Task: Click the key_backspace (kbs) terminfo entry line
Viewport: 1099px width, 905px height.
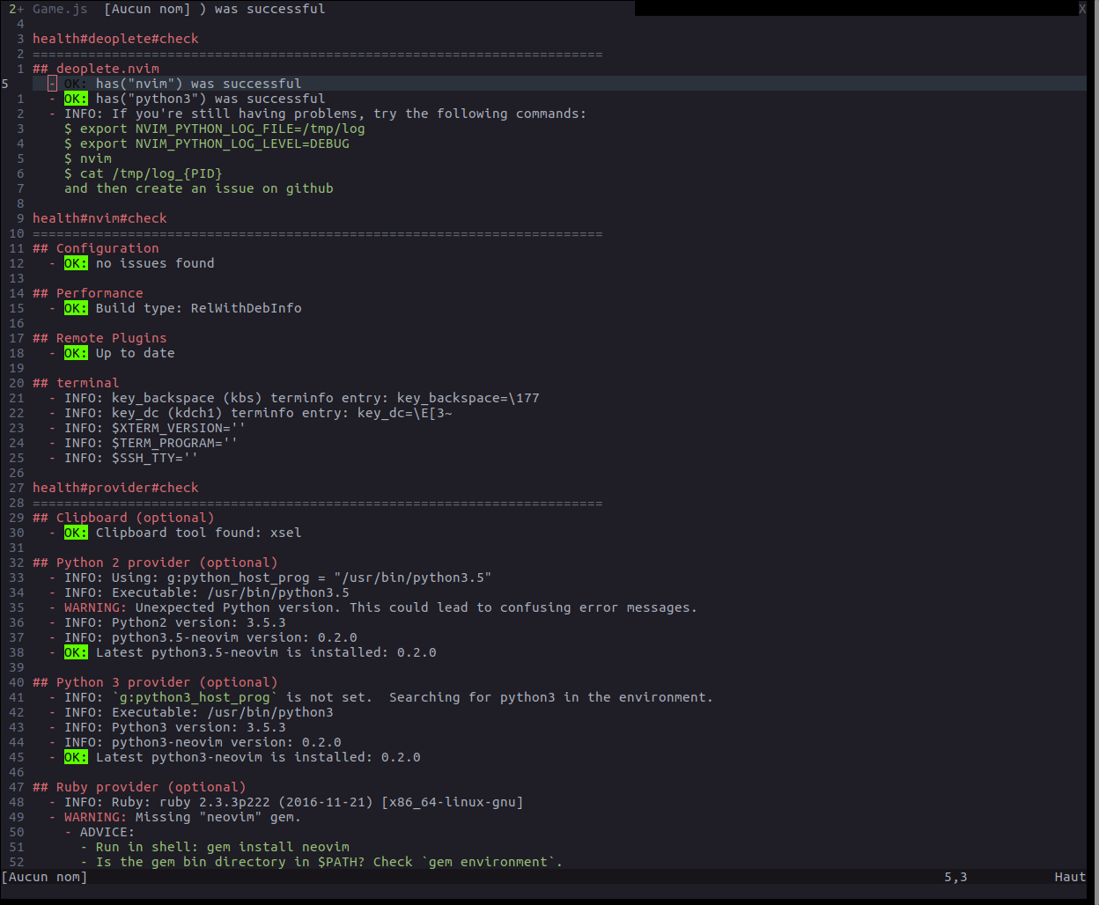Action: (294, 398)
